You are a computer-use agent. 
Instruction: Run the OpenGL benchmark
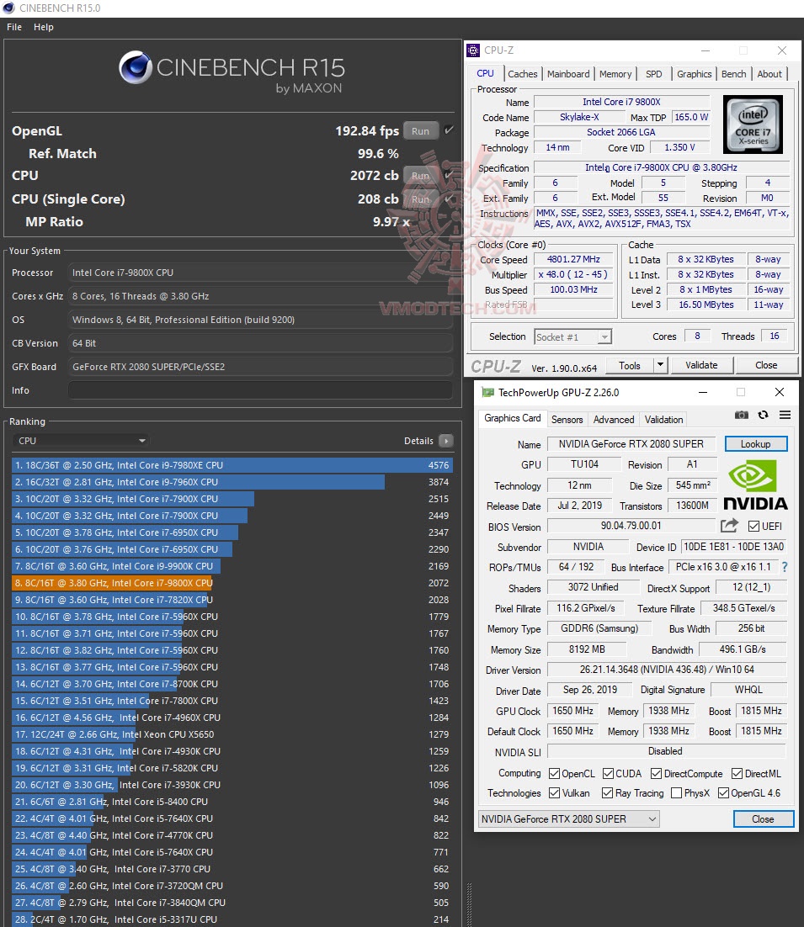click(x=421, y=130)
